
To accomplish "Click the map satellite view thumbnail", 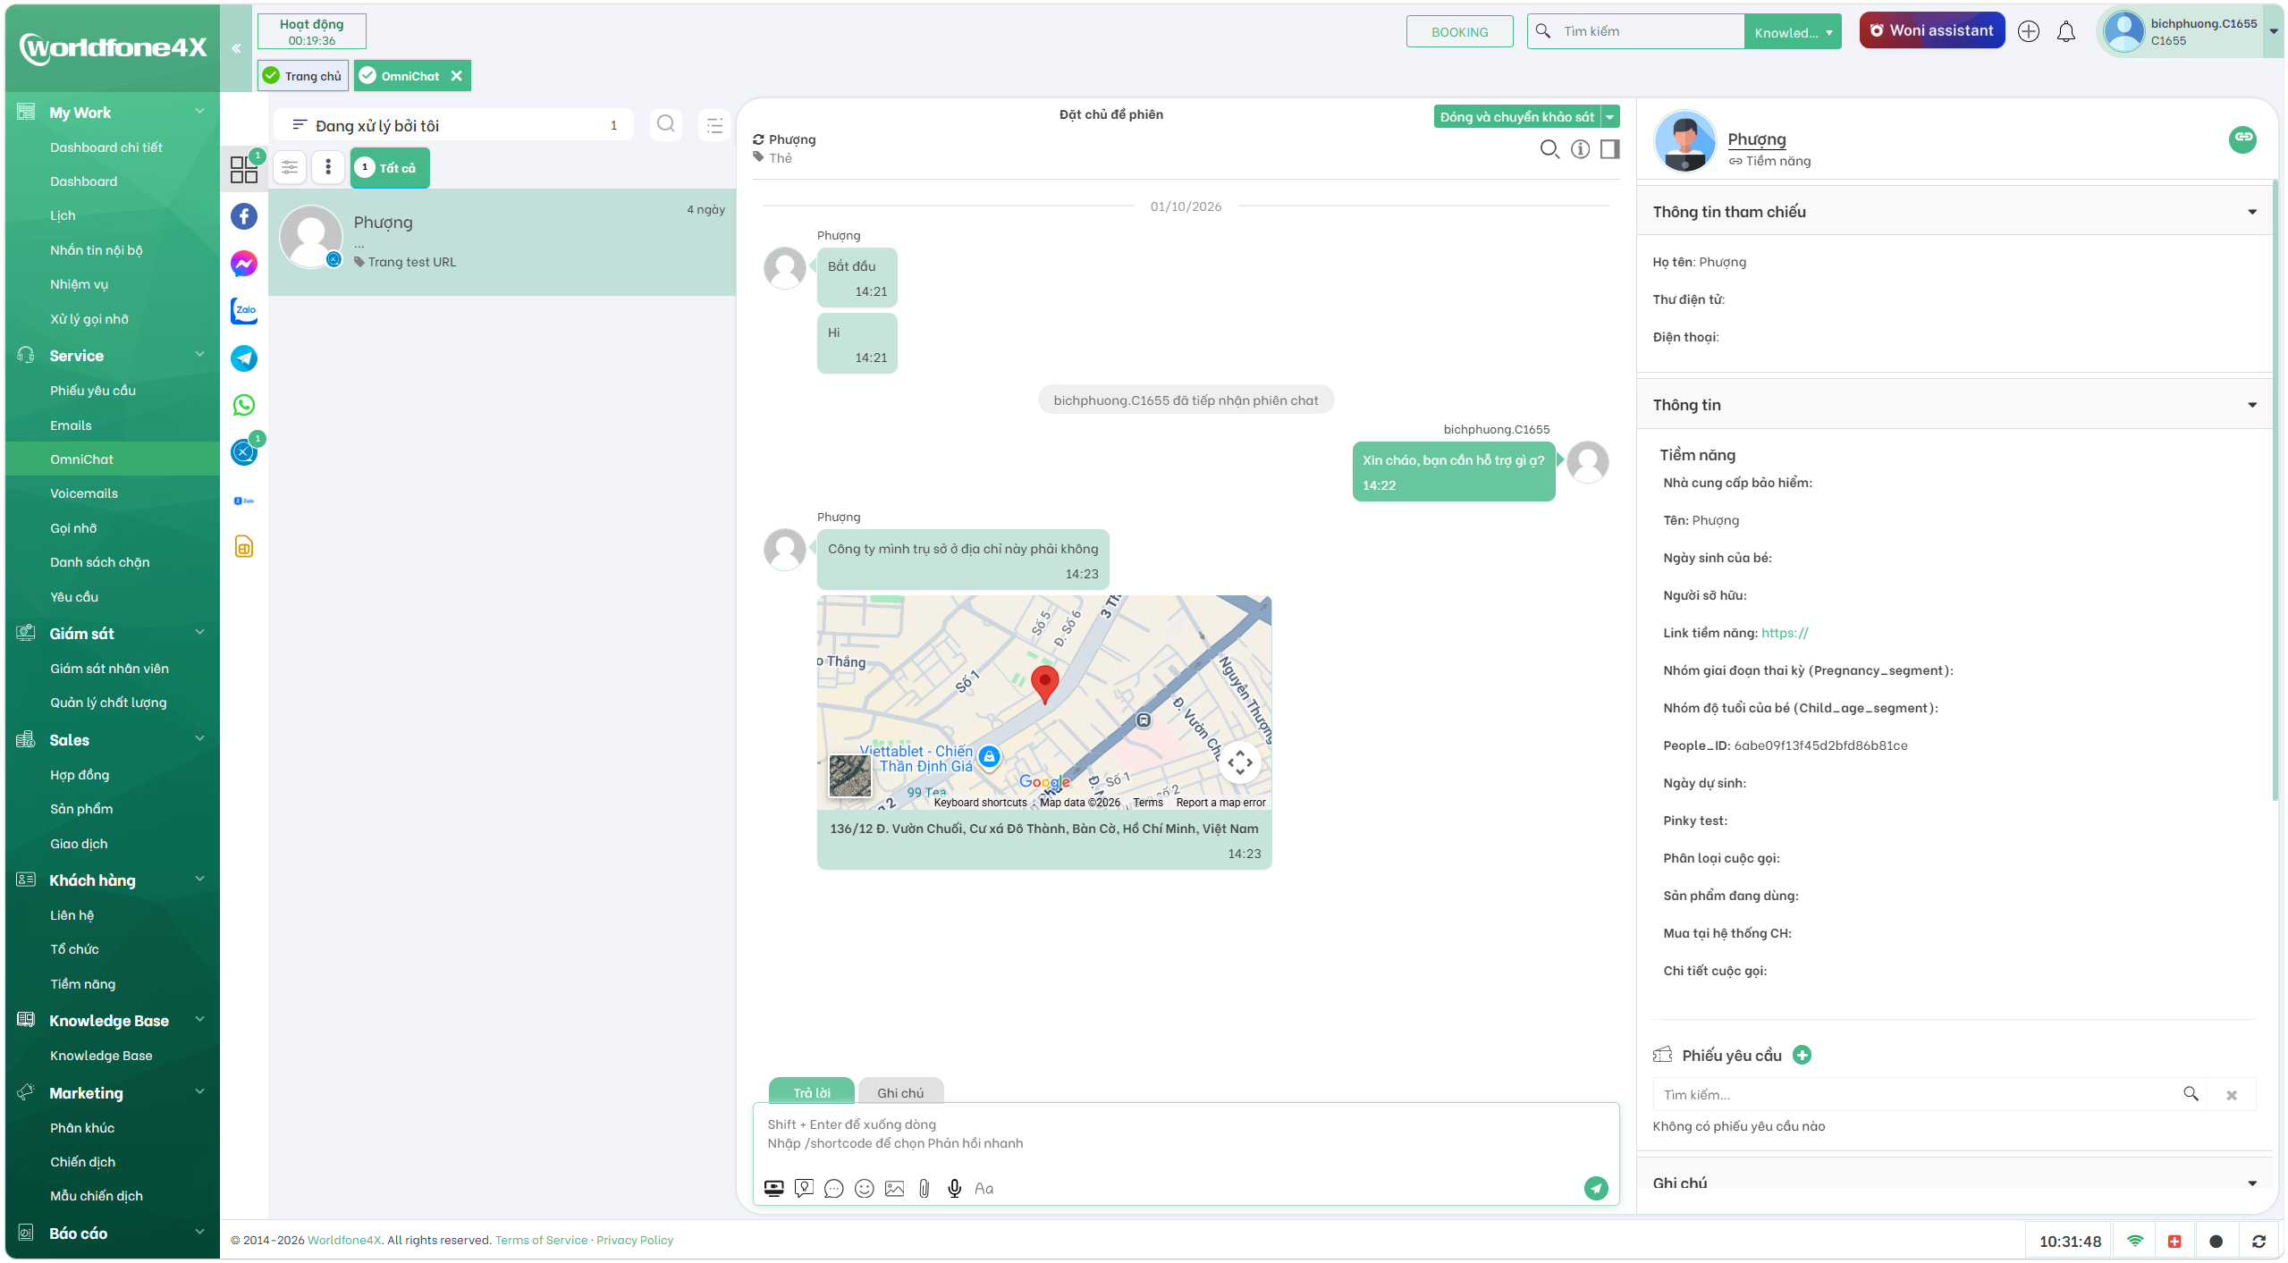I will (x=849, y=775).
